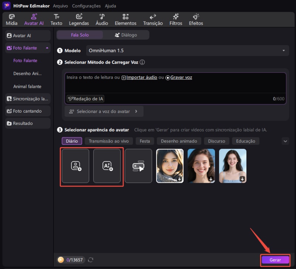
Task: Select the Fala Solo mode
Action: click(80, 35)
